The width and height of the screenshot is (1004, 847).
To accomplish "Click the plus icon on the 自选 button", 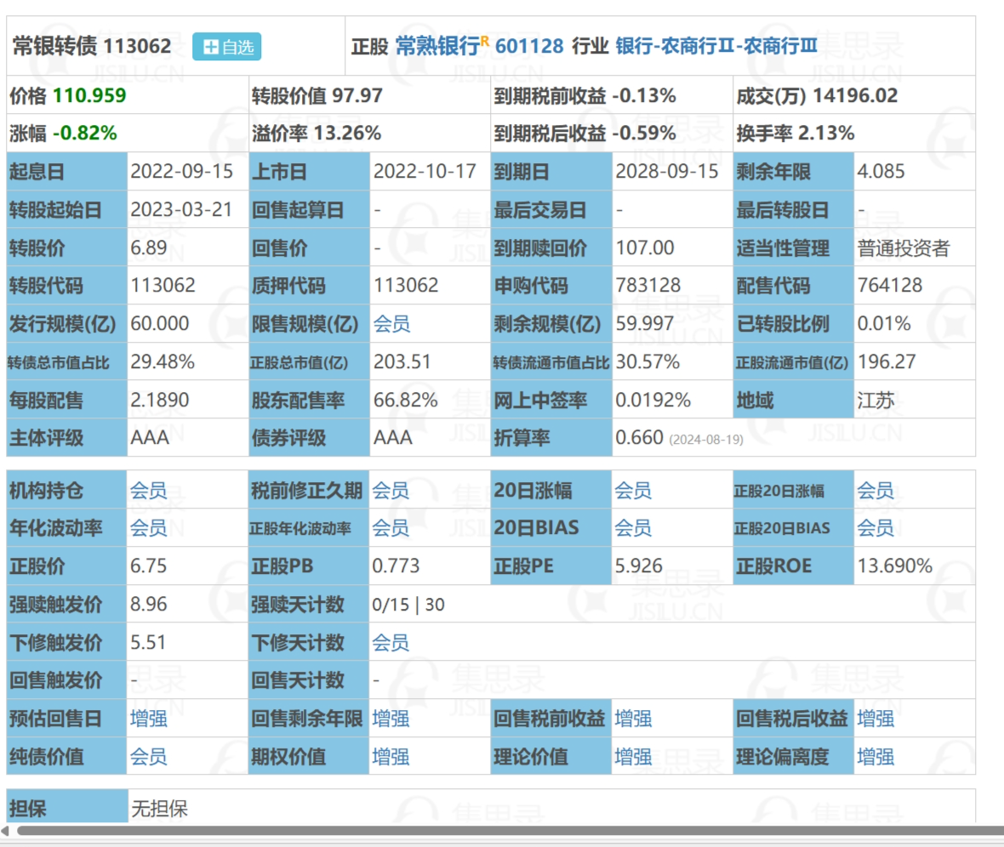I will [211, 47].
